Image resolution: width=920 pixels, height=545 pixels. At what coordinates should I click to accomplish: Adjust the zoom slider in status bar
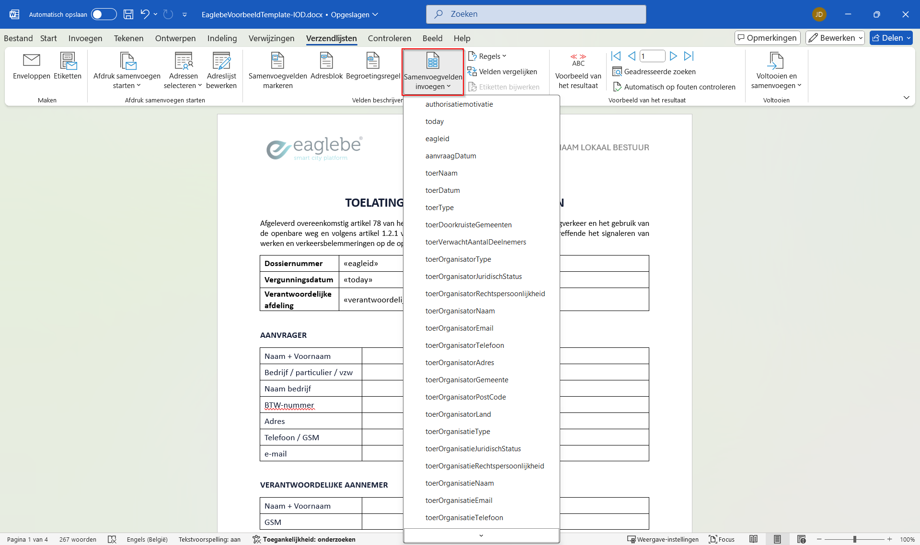[854, 539]
